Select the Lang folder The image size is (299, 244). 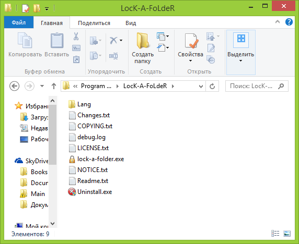tap(79, 104)
